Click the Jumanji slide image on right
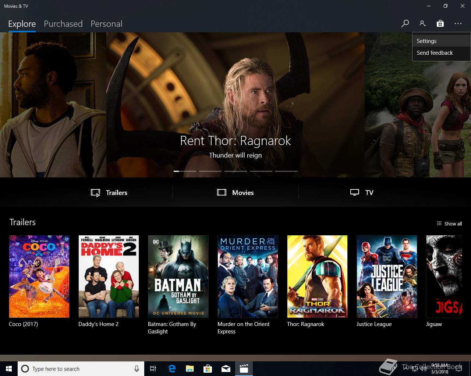Screen dimensions: 471x376 click(x=418, y=105)
